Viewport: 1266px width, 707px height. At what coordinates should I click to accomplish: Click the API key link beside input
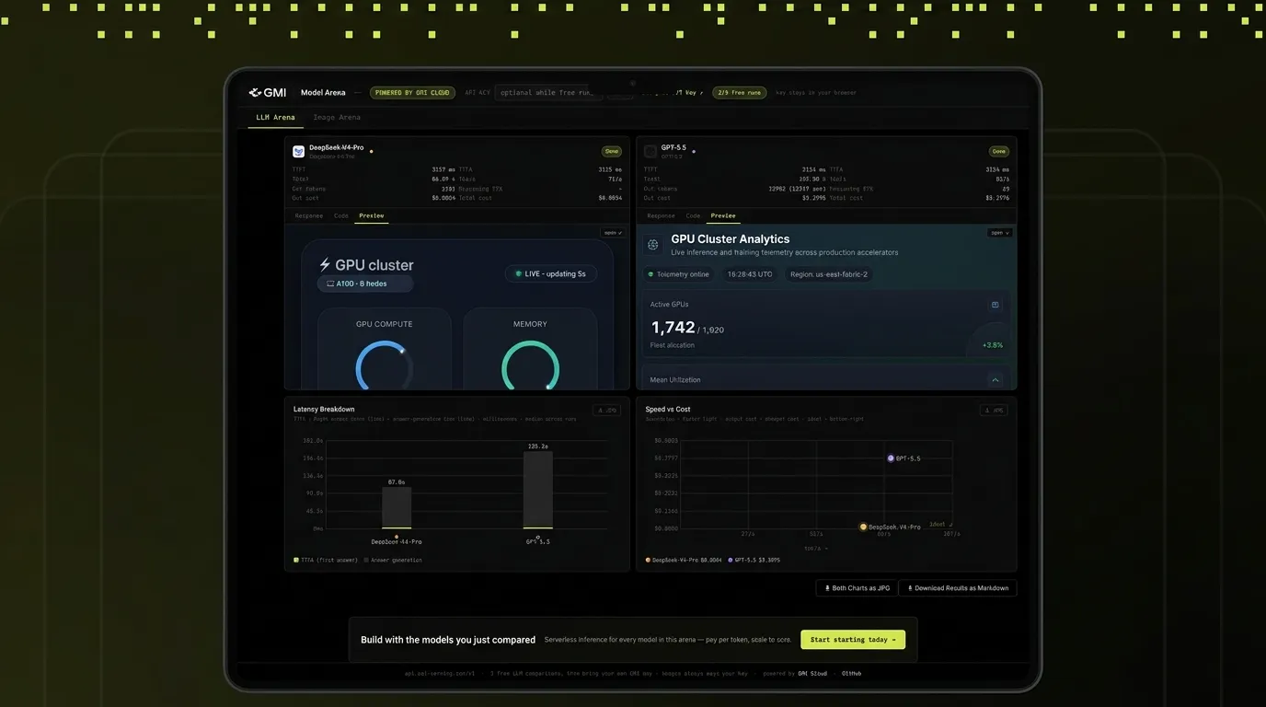(674, 93)
